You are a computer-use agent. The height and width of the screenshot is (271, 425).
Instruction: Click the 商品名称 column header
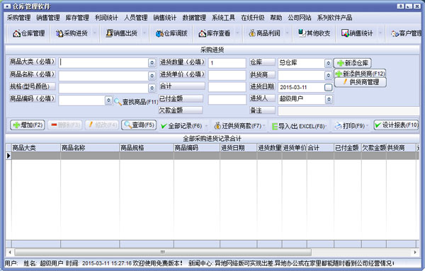point(90,148)
